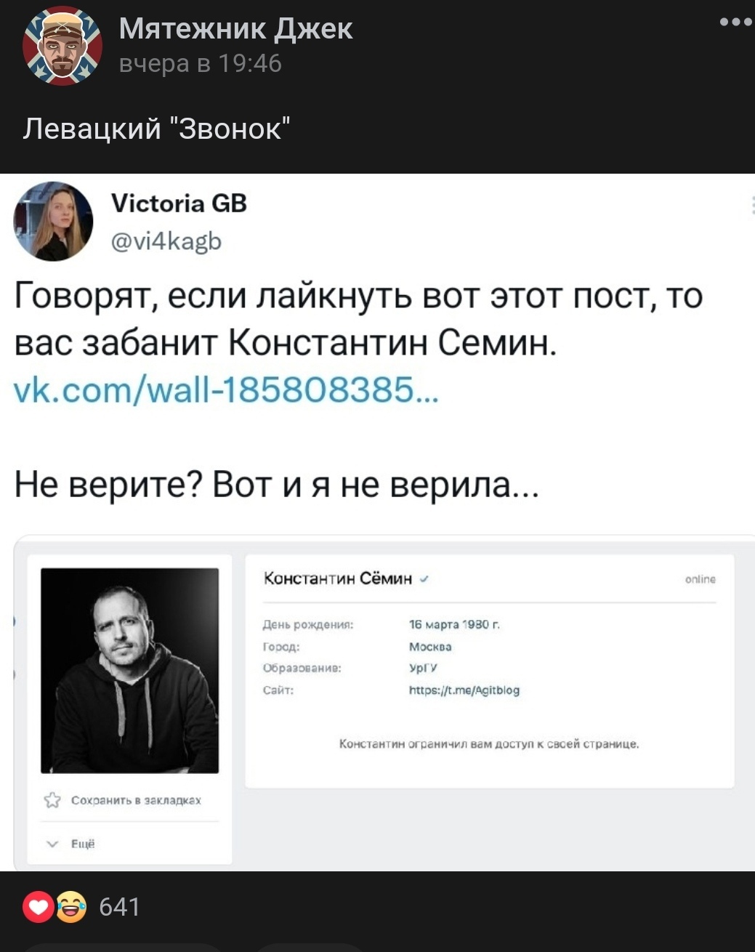Click the УрГУ education link
This screenshot has height=952, width=755.
click(x=423, y=669)
